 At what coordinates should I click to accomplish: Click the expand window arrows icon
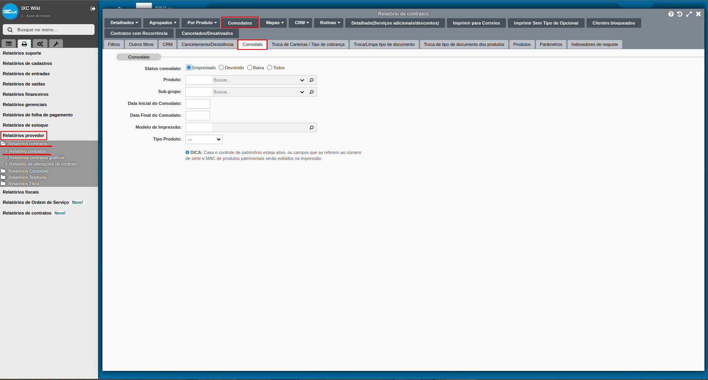(x=689, y=14)
